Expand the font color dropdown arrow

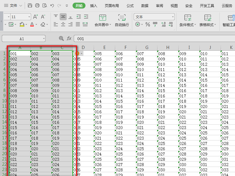click(36, 24)
